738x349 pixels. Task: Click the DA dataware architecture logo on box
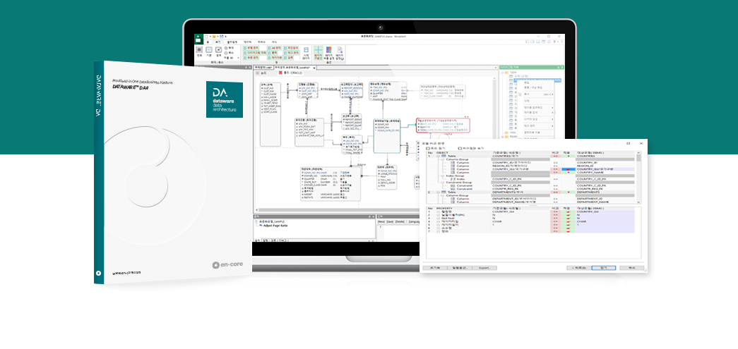[x=225, y=100]
